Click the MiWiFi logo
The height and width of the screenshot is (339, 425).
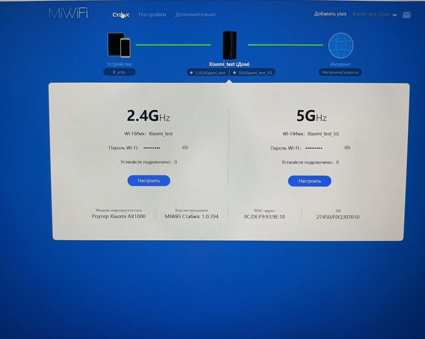[68, 13]
